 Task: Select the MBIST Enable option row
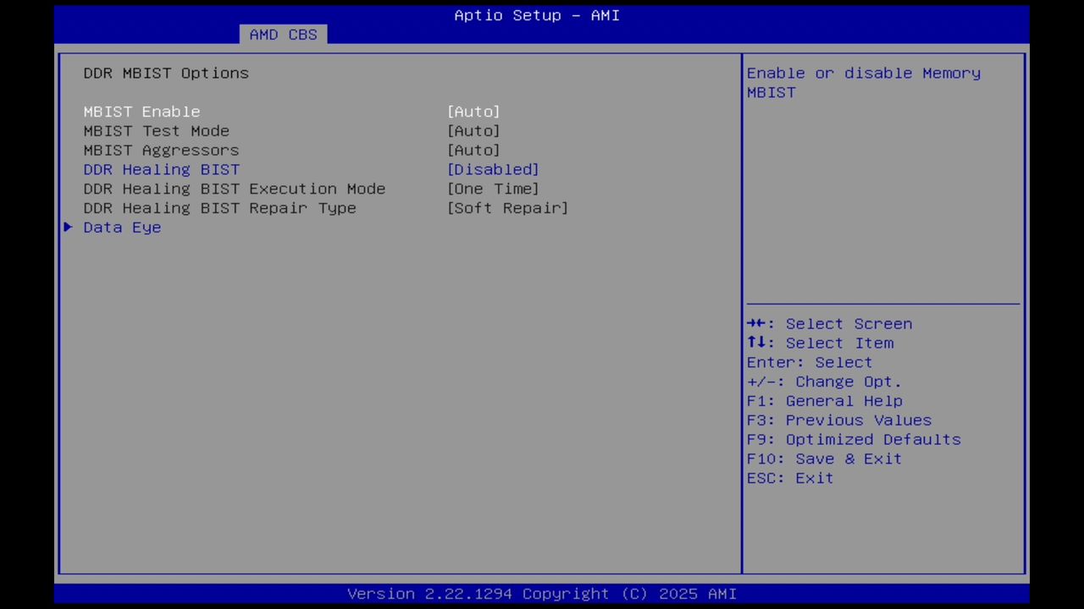coord(141,111)
